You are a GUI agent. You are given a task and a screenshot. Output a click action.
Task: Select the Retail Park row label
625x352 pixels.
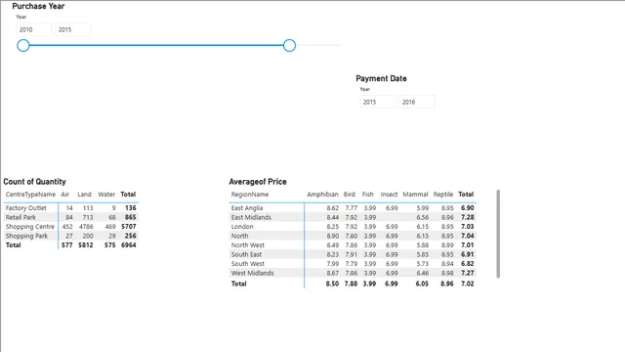pyautogui.click(x=21, y=217)
